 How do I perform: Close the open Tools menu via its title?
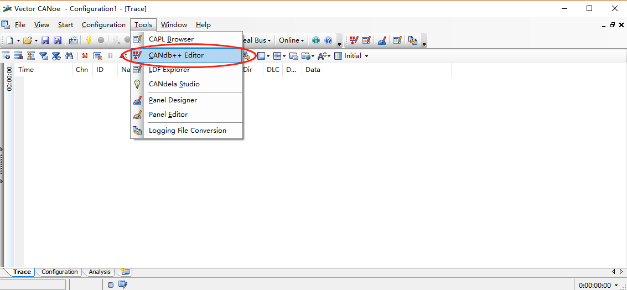pyautogui.click(x=143, y=25)
